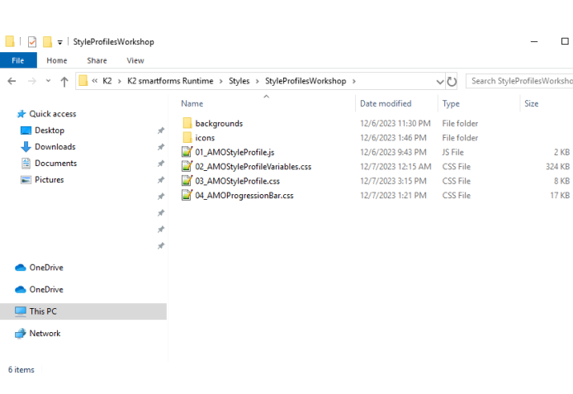Viewport: 573px width, 394px height.
Task: Click the title bar folder icon
Action: click(x=10, y=41)
